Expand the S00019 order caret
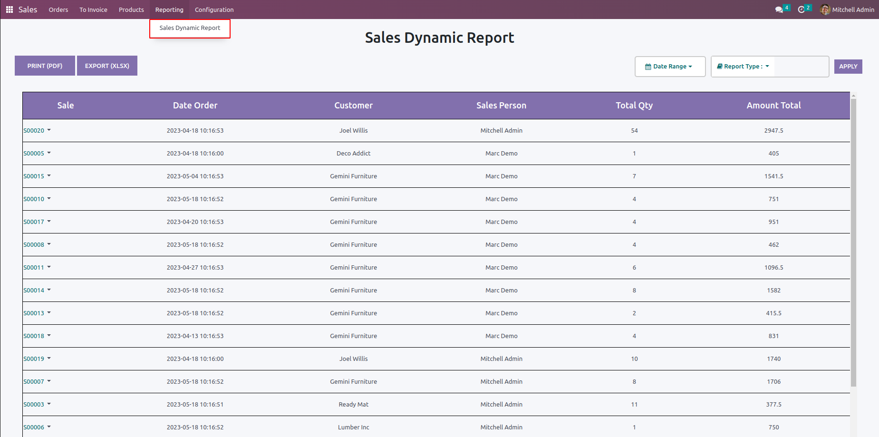 click(x=49, y=359)
